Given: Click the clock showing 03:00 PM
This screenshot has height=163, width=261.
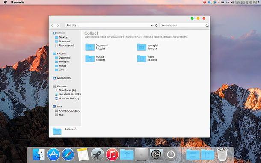Looking at the screenshot, I should [x=251, y=2].
